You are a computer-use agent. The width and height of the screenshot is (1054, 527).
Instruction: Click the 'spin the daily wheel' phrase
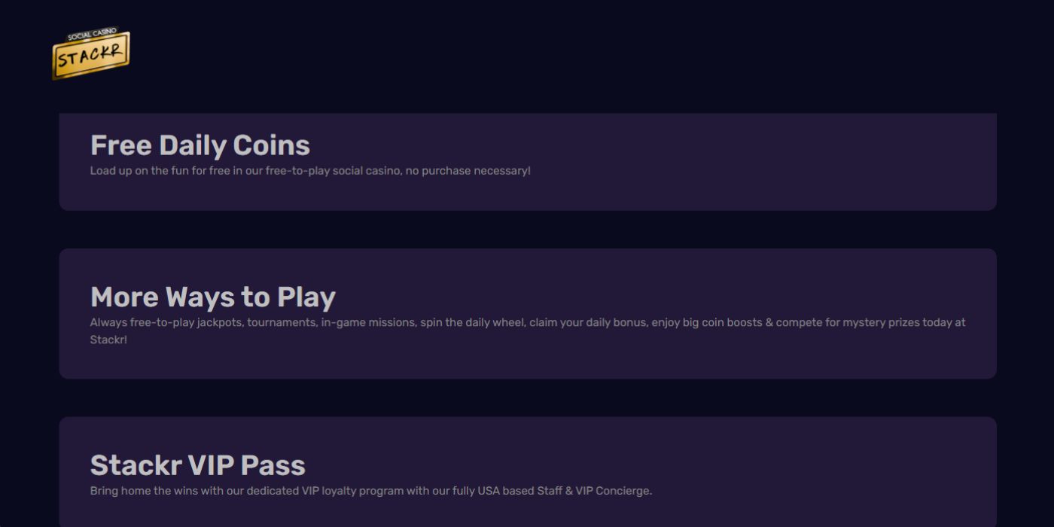[x=472, y=322]
